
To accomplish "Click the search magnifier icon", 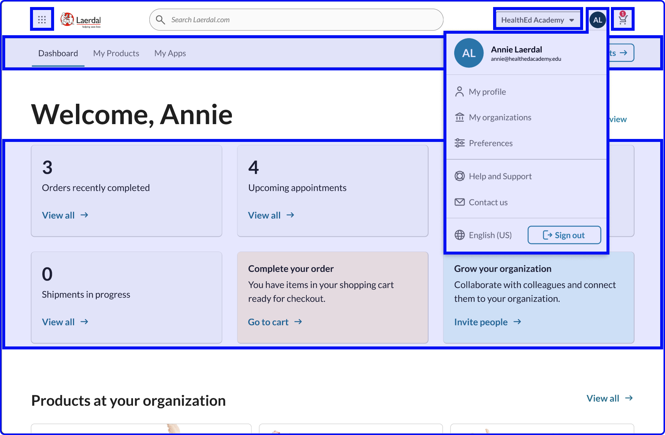I will coord(160,20).
